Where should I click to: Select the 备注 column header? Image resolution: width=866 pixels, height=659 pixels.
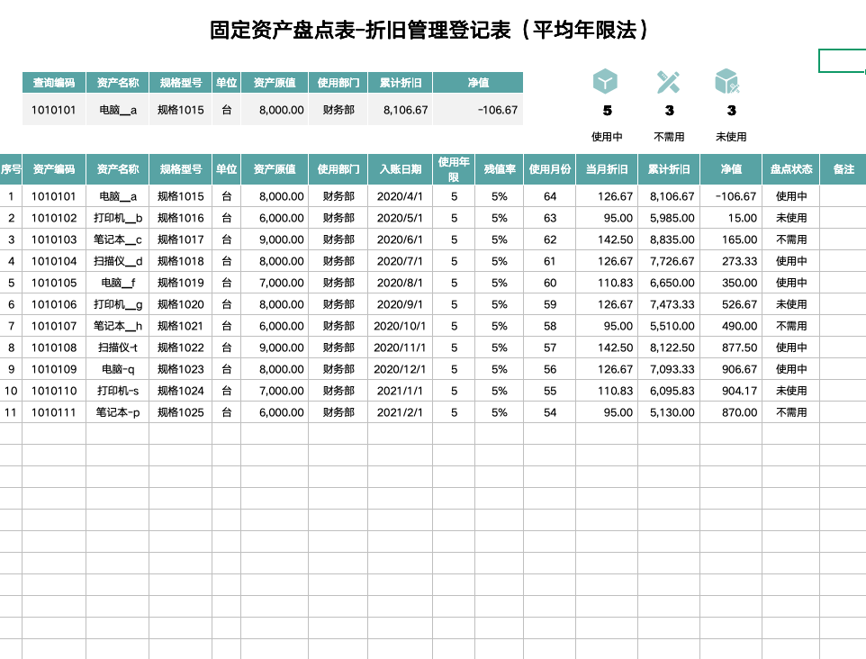pyautogui.click(x=843, y=169)
